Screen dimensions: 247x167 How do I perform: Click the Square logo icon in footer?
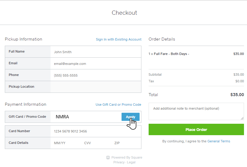pyautogui.click(x=108, y=157)
